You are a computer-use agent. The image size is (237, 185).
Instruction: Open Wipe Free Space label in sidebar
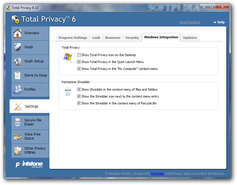pyautogui.click(x=32, y=136)
